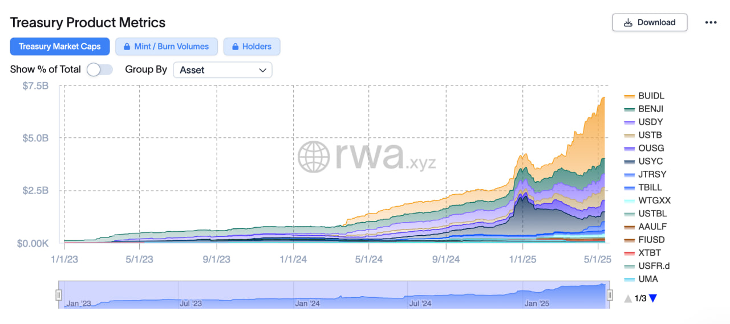The width and height of the screenshot is (730, 324).
Task: Go to previous legend page with up arrow
Action: point(628,298)
